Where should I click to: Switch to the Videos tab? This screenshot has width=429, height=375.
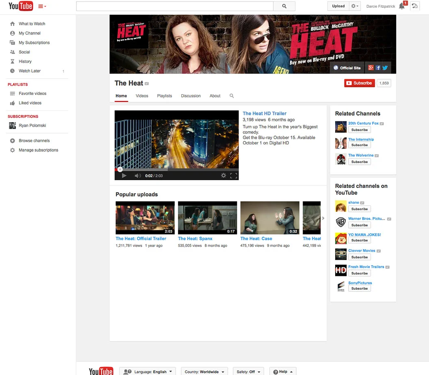tap(142, 96)
